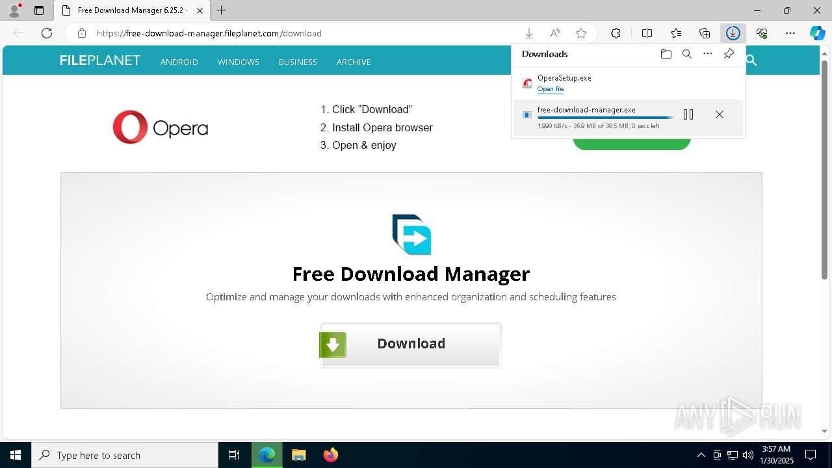The image size is (832, 468).
Task: Open the ARCHIVE menu item
Action: [x=354, y=62]
